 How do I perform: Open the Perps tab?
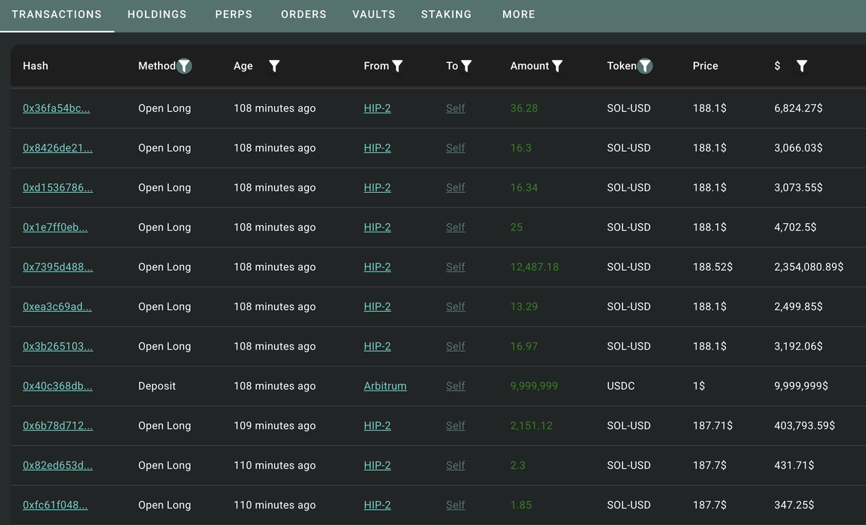tap(234, 14)
